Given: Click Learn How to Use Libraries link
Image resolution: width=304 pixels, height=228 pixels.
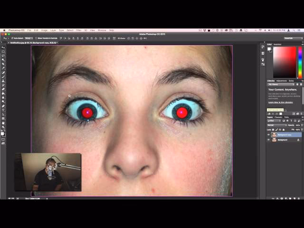Looking at the screenshot, I should [x=281, y=103].
